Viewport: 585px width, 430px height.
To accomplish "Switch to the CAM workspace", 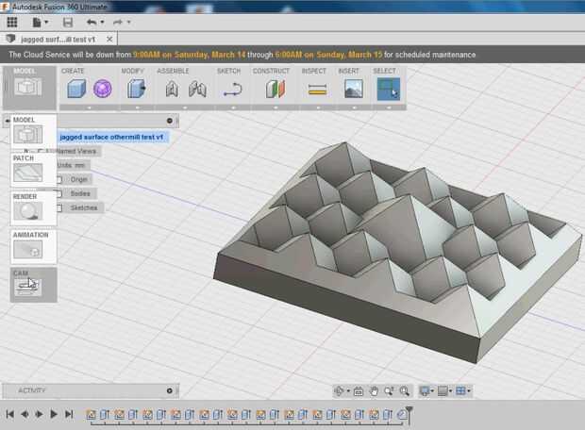I will click(x=27, y=286).
